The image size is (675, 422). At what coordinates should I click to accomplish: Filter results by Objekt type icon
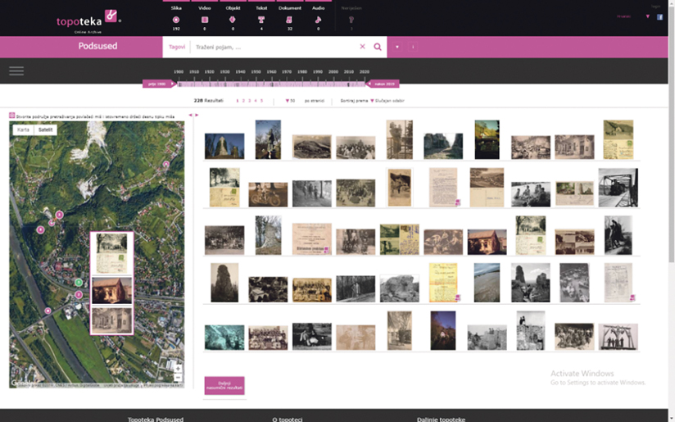click(x=233, y=20)
